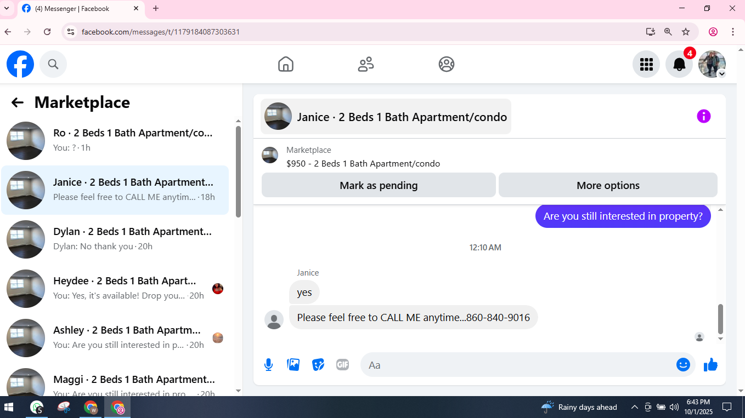This screenshot has width=745, height=418.
Task: Open the notifications bell
Action: coord(679,64)
